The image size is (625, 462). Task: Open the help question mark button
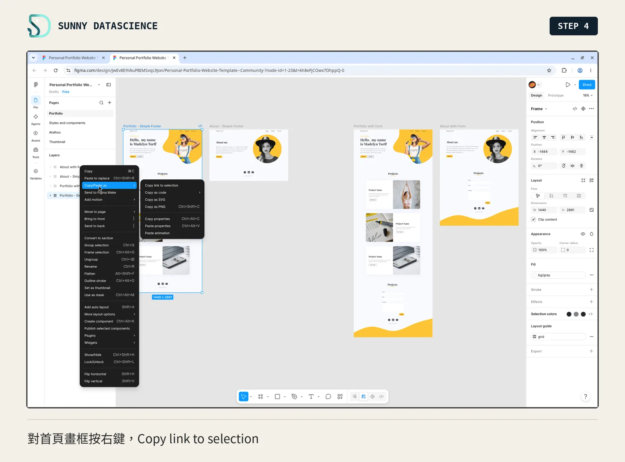coord(586,397)
